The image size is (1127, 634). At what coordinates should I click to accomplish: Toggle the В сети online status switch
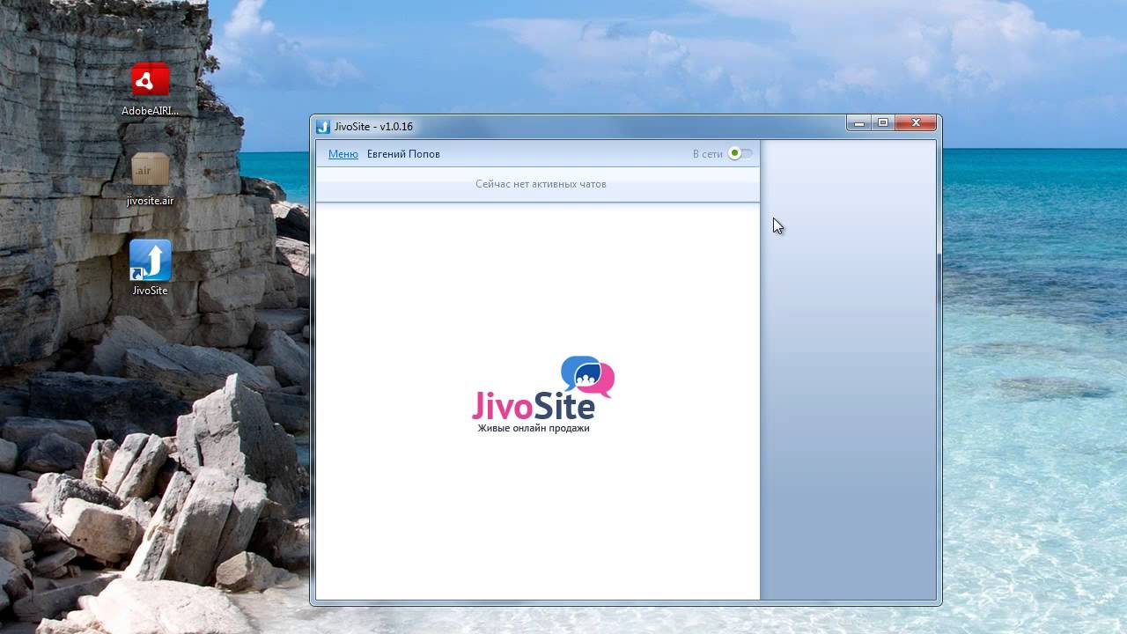pos(740,154)
